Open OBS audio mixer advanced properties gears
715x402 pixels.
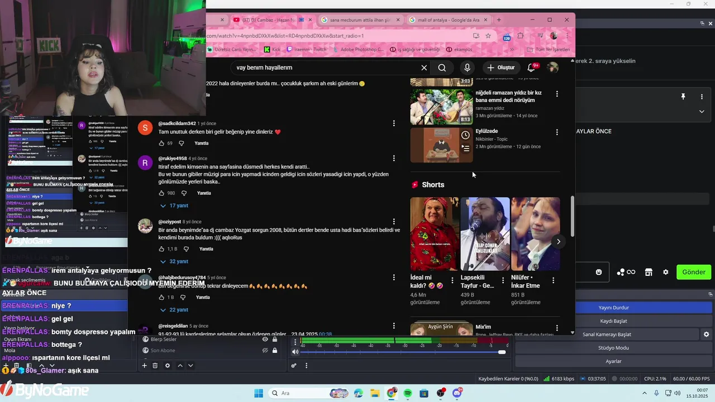click(294, 366)
